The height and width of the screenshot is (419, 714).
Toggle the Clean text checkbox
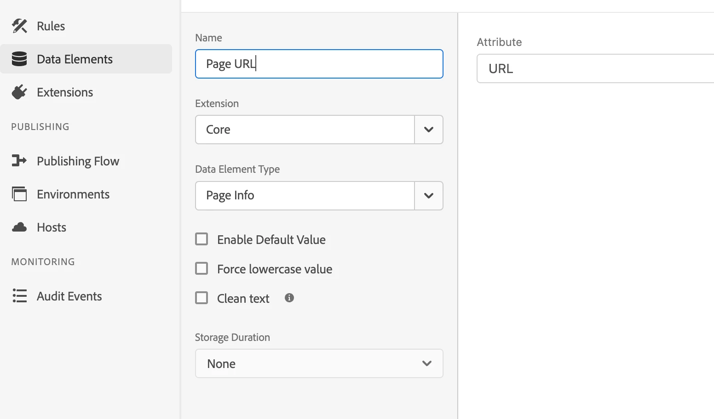click(x=202, y=298)
